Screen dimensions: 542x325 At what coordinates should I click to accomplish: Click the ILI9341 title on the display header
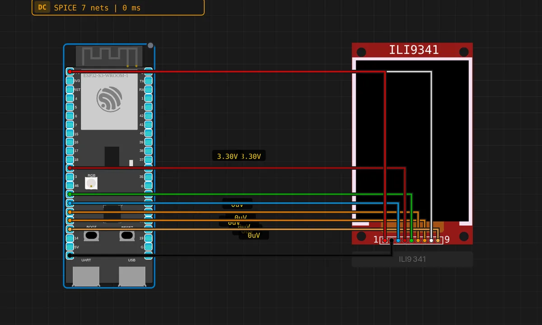414,50
